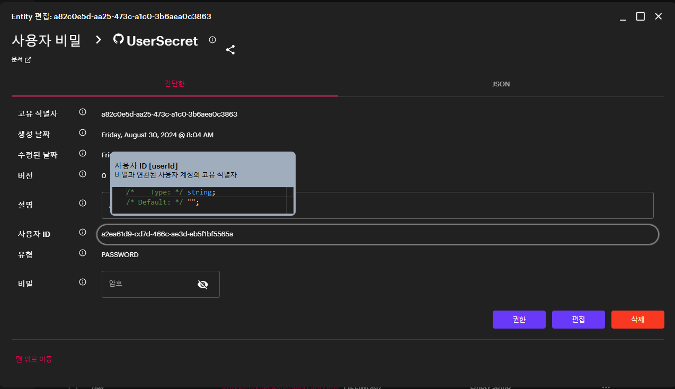The height and width of the screenshot is (389, 675).
Task: Click the breadcrumb chevron arrow
Action: click(99, 40)
